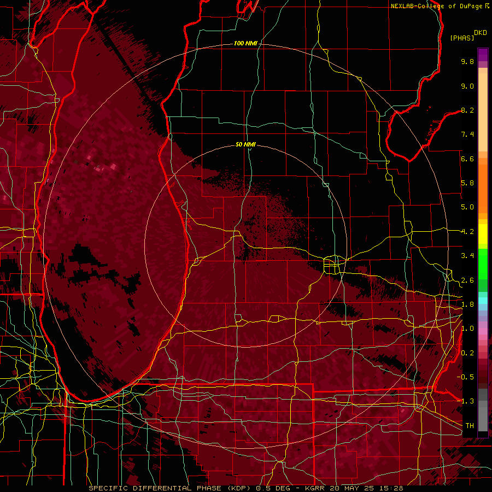Pick the cyan segment of the color bar
Viewport: 492px width, 492px height.
coord(483,301)
